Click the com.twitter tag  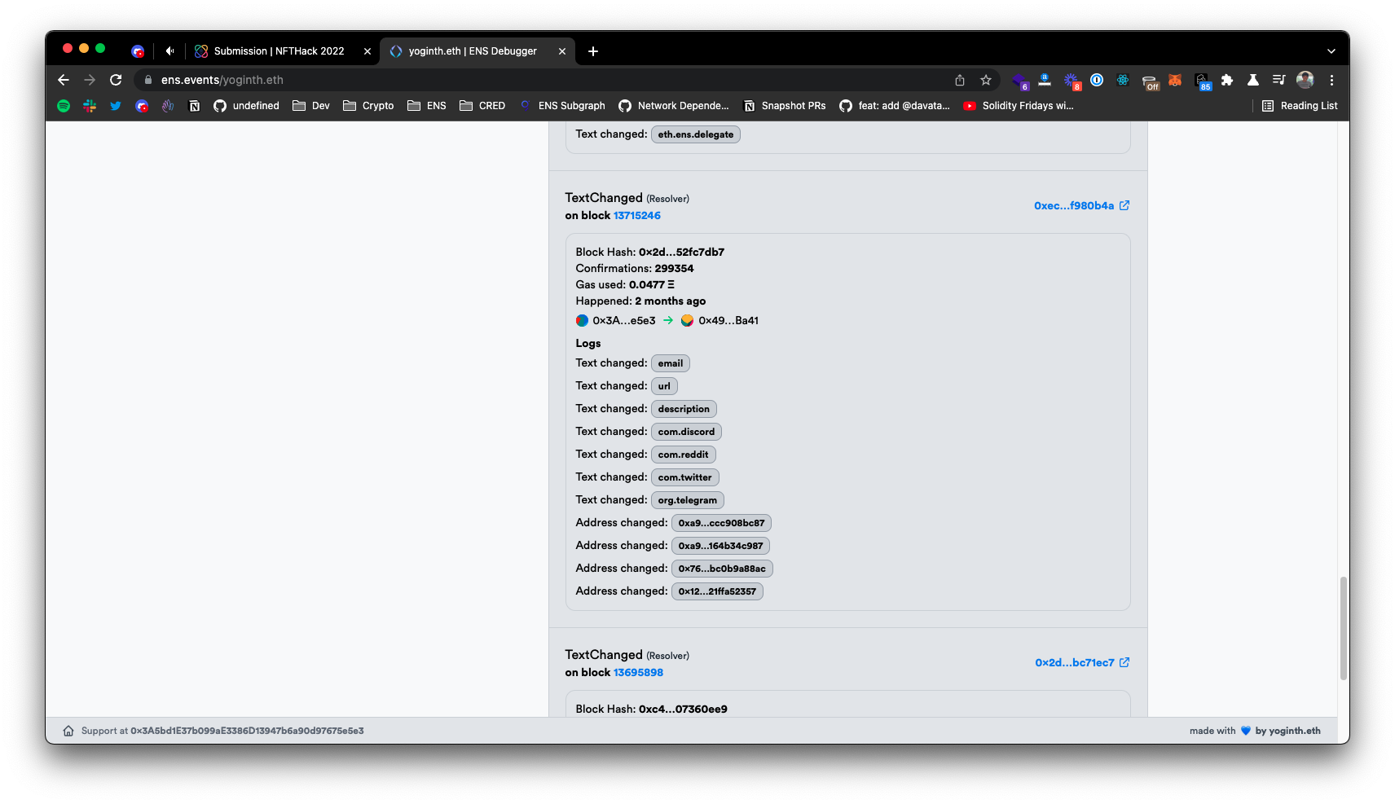coord(685,477)
